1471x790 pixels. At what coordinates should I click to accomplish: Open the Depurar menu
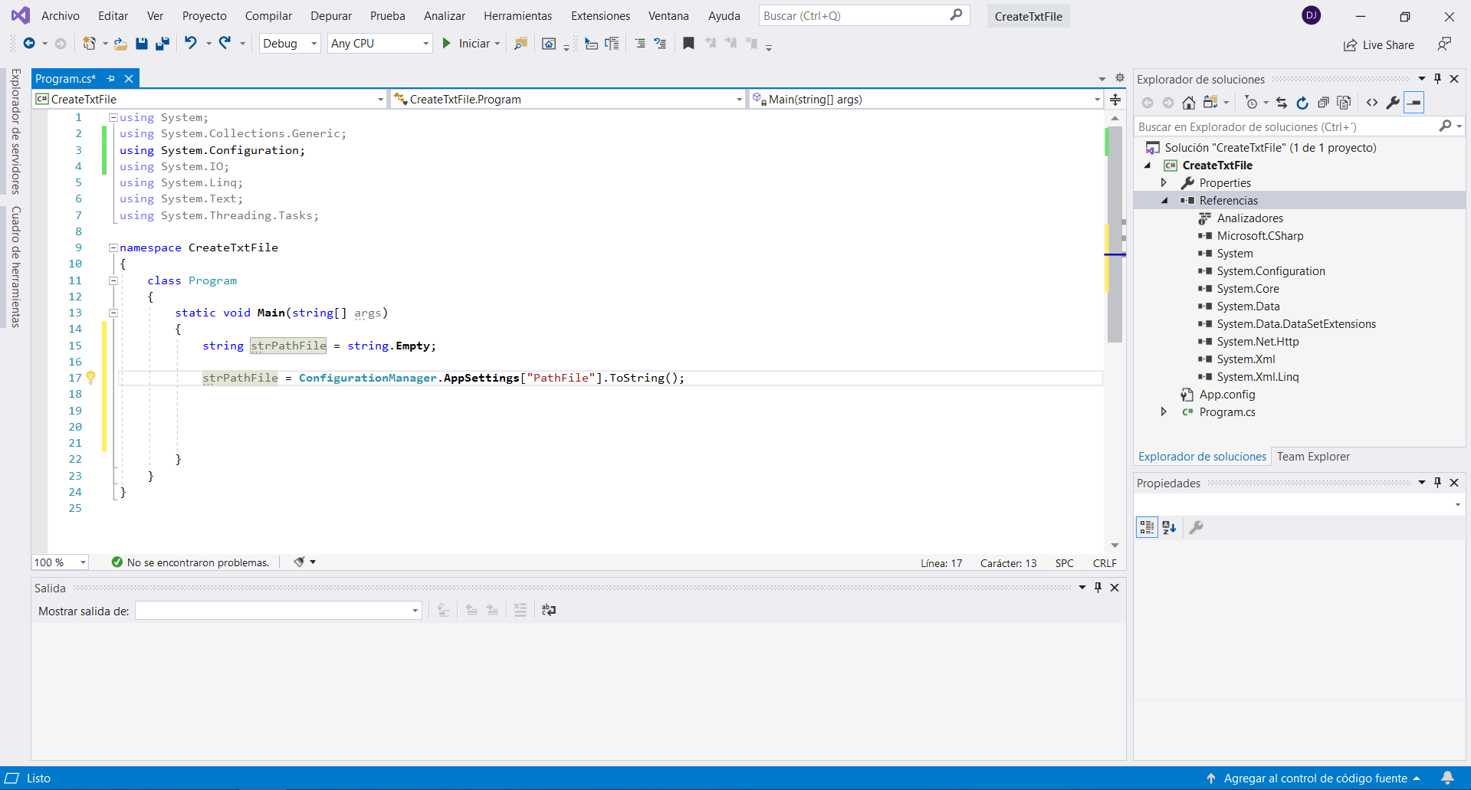330,15
